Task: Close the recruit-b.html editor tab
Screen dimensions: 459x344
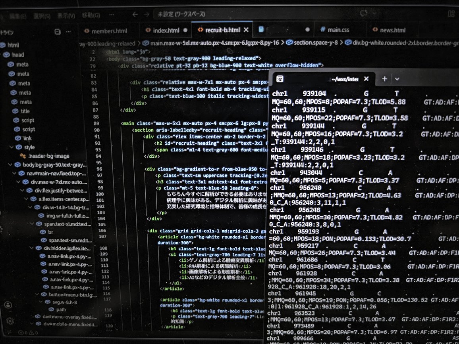Action: pyautogui.click(x=246, y=30)
